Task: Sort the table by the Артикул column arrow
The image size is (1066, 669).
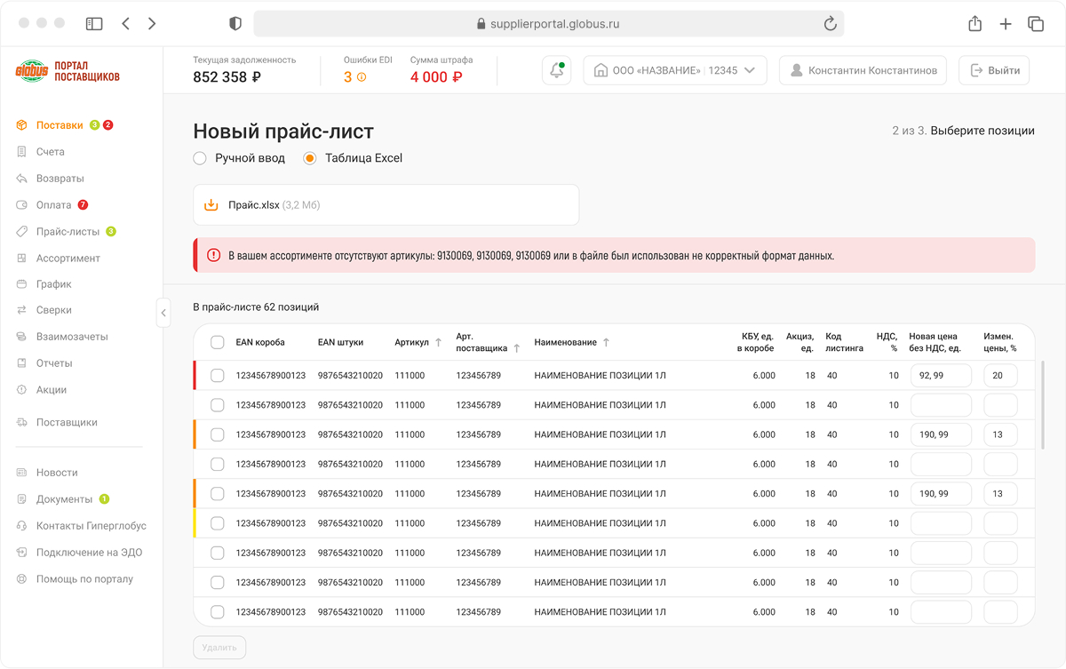Action: pos(439,342)
